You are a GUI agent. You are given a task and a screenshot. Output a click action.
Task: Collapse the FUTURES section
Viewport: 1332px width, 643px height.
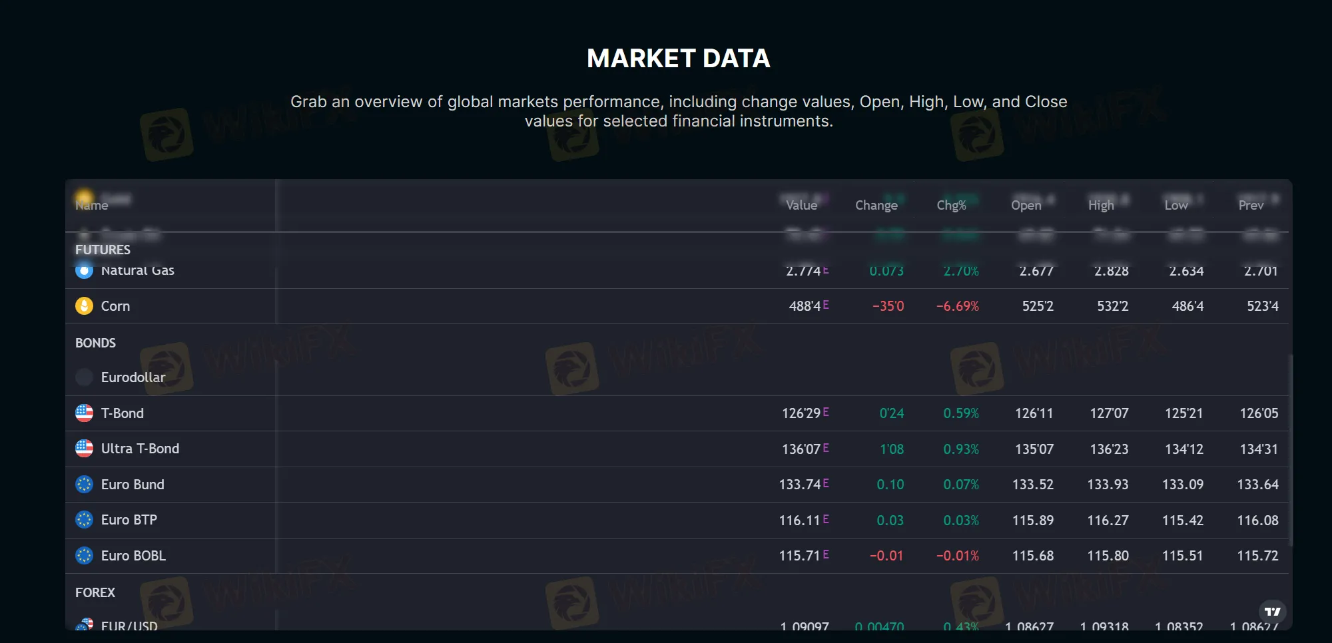(x=103, y=250)
